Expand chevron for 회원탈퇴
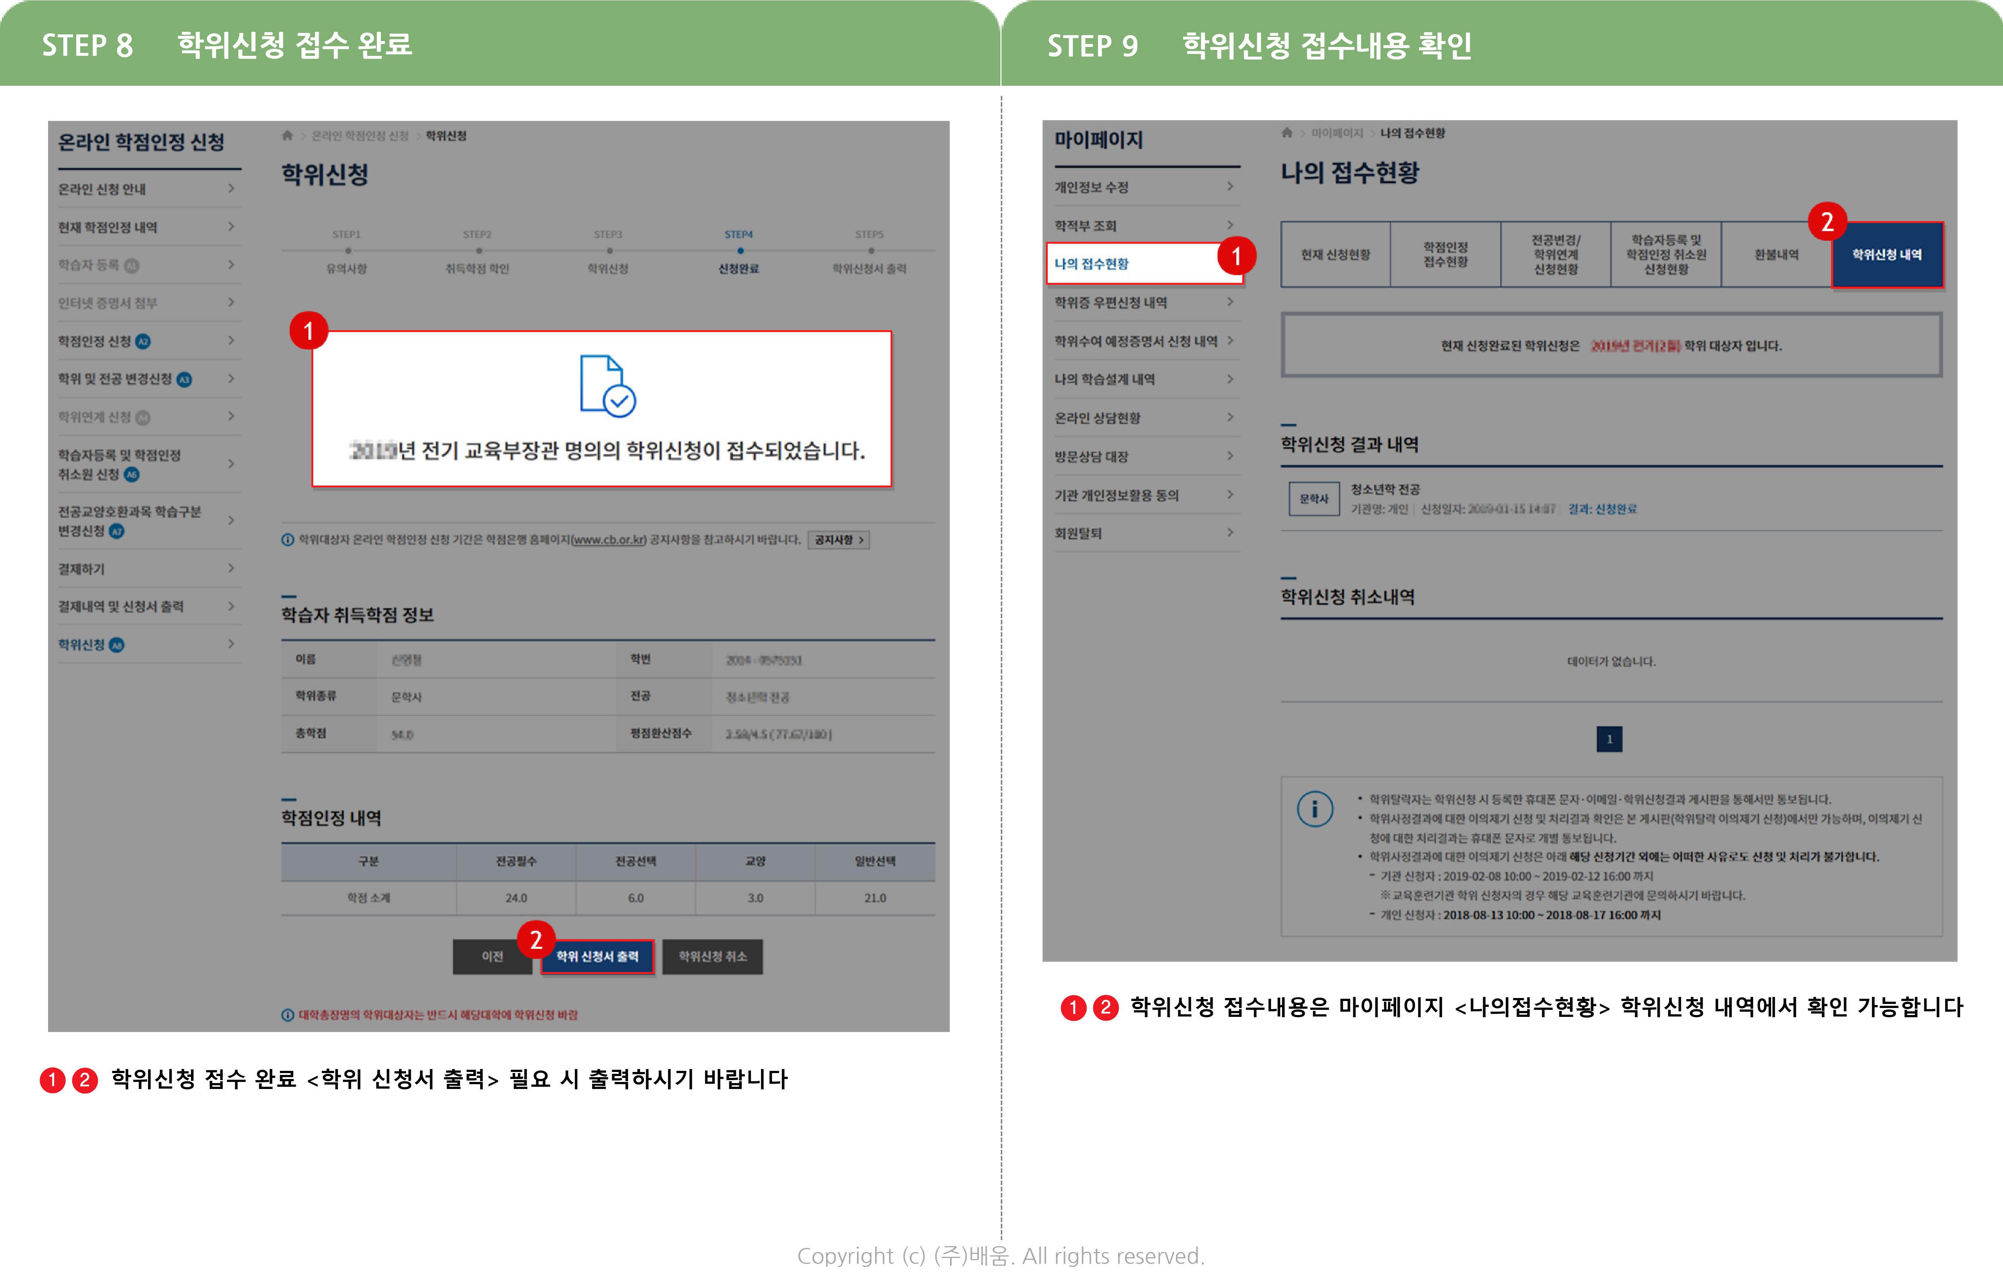Viewport: 2003px width, 1282px height. pyautogui.click(x=1230, y=533)
